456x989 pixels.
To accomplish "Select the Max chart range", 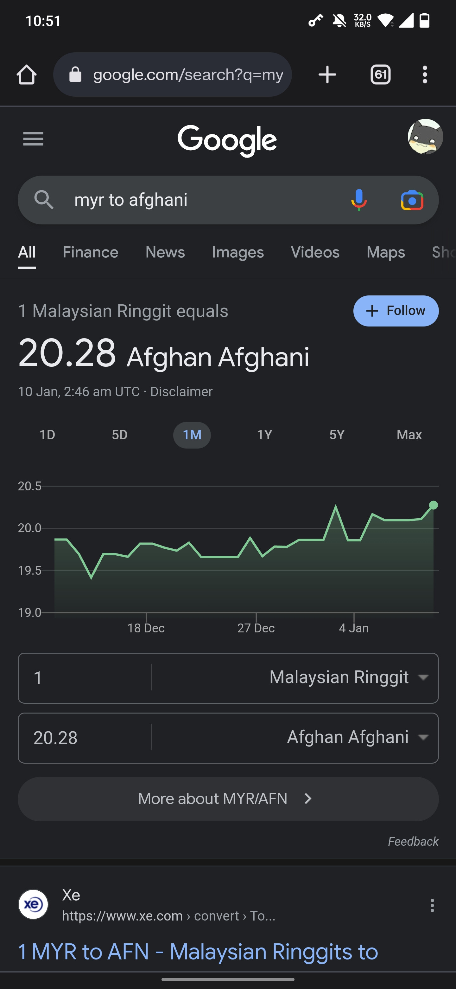I will pyautogui.click(x=409, y=435).
